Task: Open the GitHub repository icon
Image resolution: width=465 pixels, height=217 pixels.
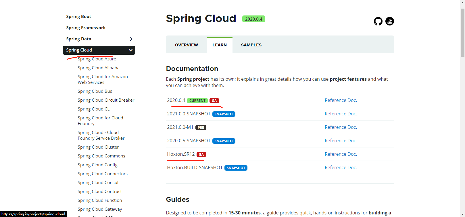Action: pyautogui.click(x=378, y=21)
